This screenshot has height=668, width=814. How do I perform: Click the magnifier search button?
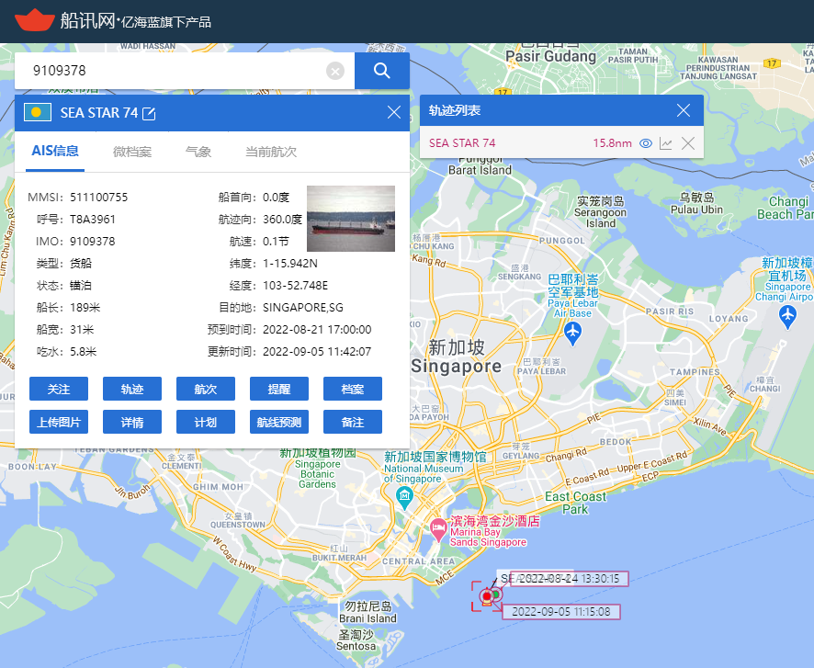point(382,71)
